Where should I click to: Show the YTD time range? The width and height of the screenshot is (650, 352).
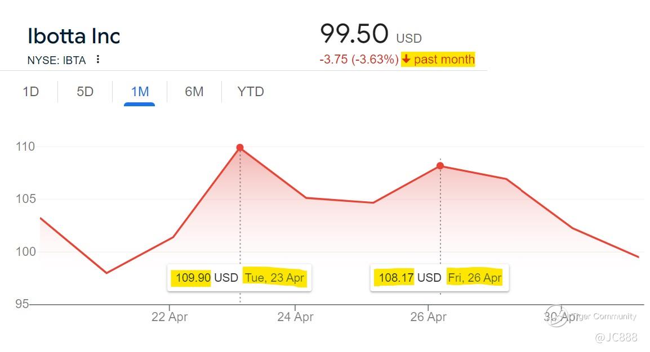[x=251, y=92]
